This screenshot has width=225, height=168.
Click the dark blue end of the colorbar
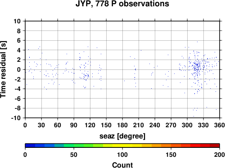tap(30, 146)
